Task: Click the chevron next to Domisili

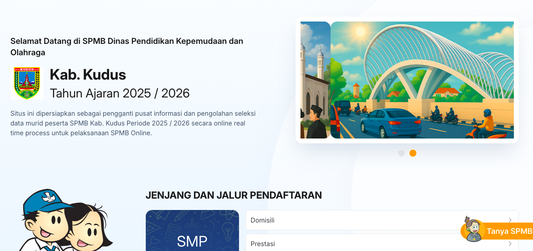Action: [510, 220]
